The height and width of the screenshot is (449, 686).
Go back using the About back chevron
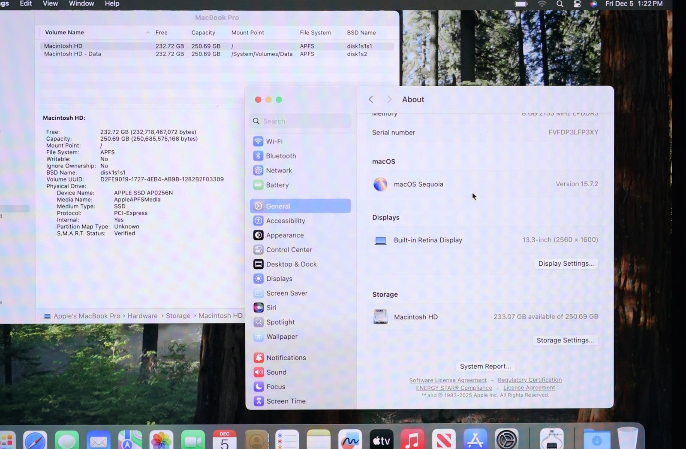371,100
